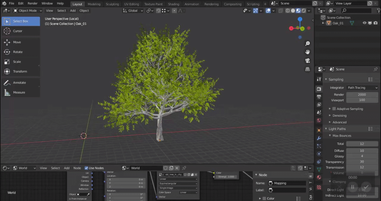
Task: Open the Integrator Path Tracing dropdown
Action: tap(362, 88)
